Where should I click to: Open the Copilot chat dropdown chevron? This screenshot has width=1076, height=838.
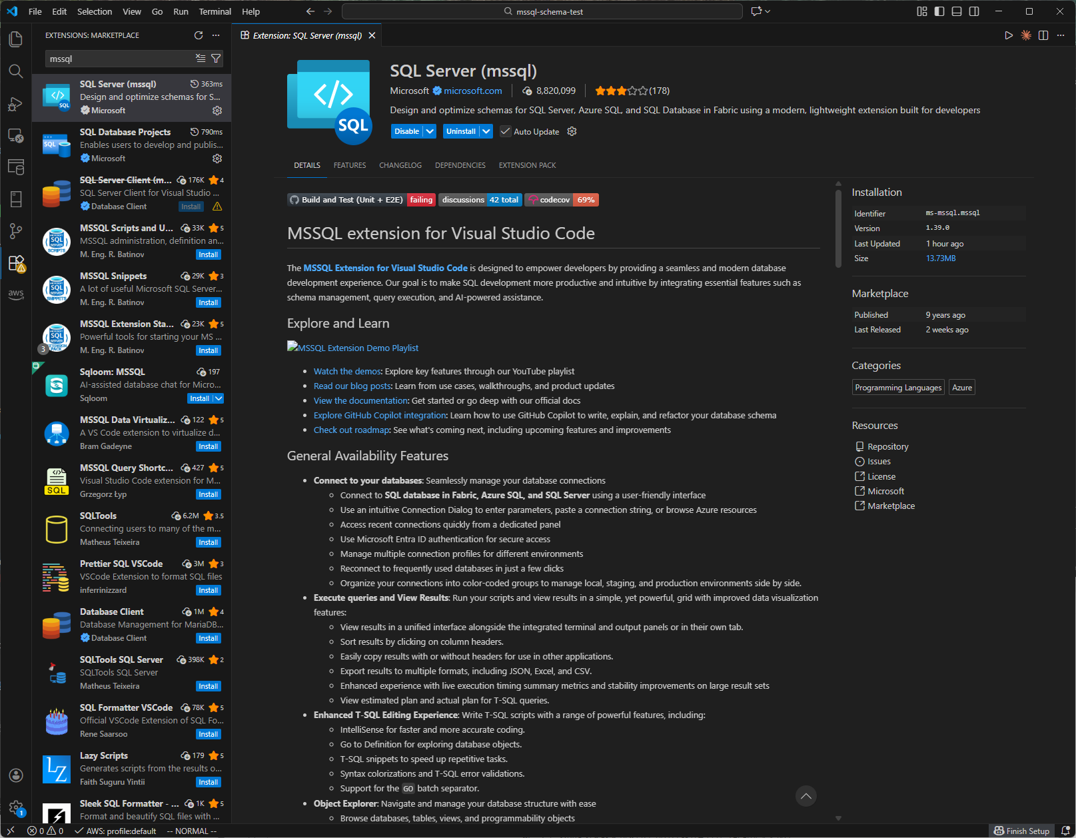pyautogui.click(x=768, y=11)
